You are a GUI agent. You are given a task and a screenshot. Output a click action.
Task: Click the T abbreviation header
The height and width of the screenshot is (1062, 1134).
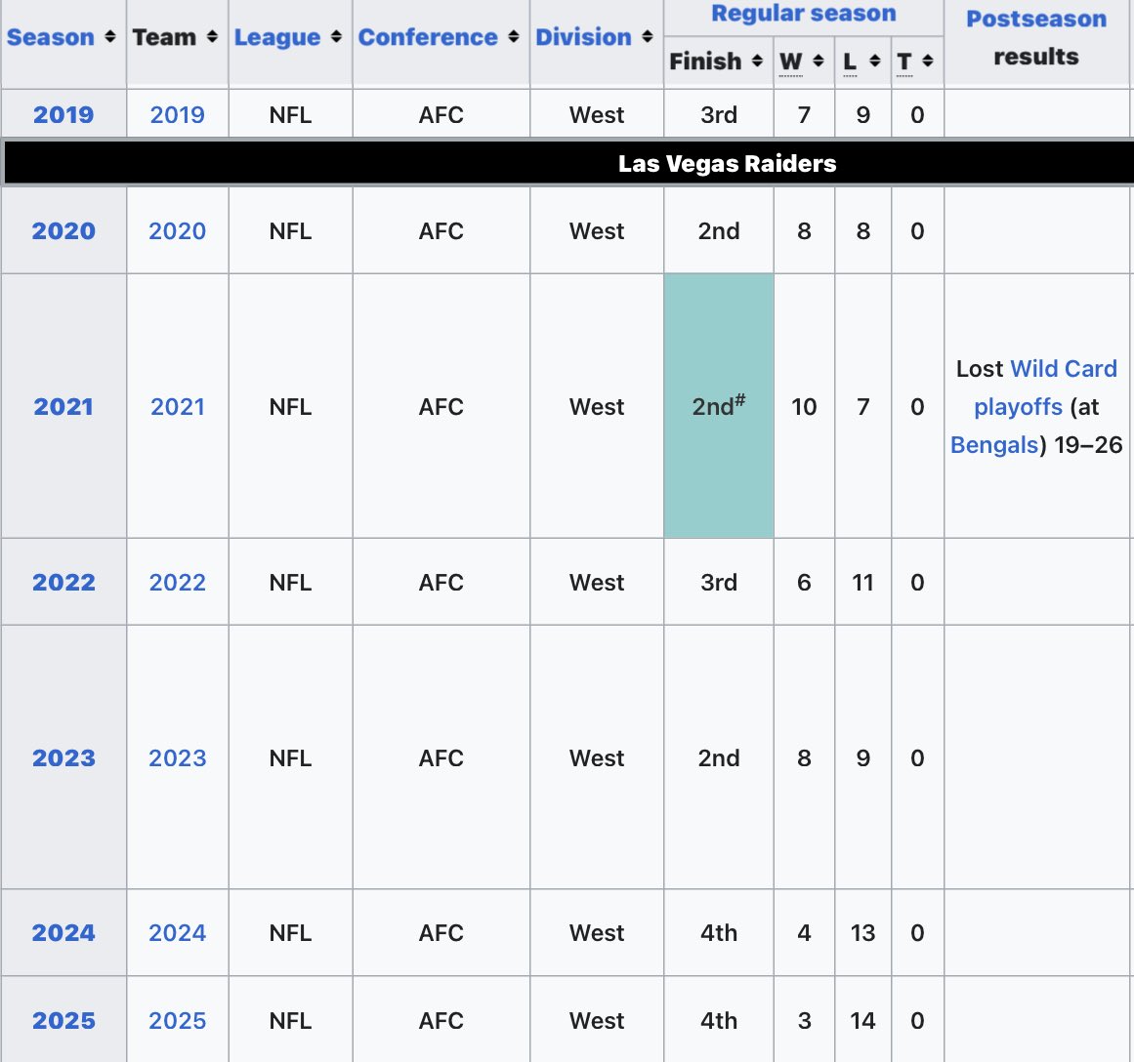tap(904, 61)
